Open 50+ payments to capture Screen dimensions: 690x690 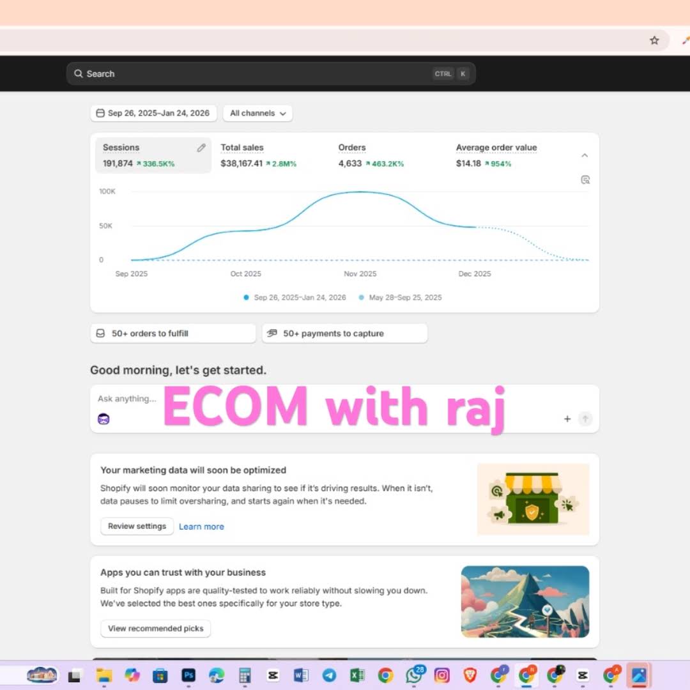[x=344, y=333]
